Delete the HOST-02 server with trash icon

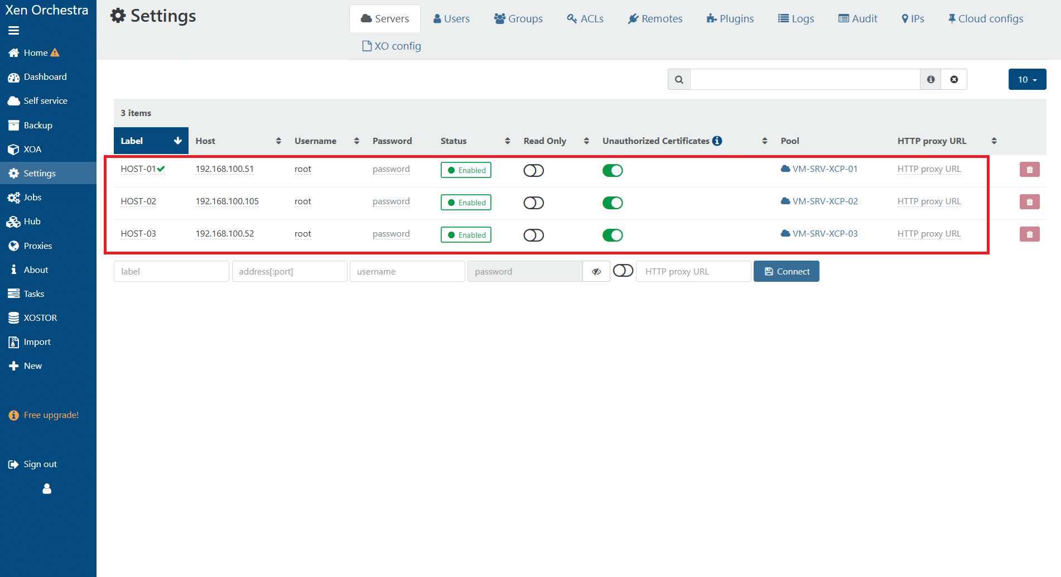1030,202
